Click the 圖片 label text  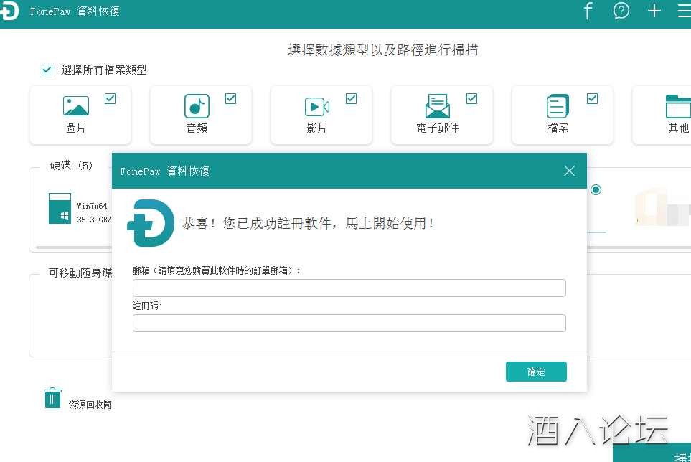coord(76,128)
